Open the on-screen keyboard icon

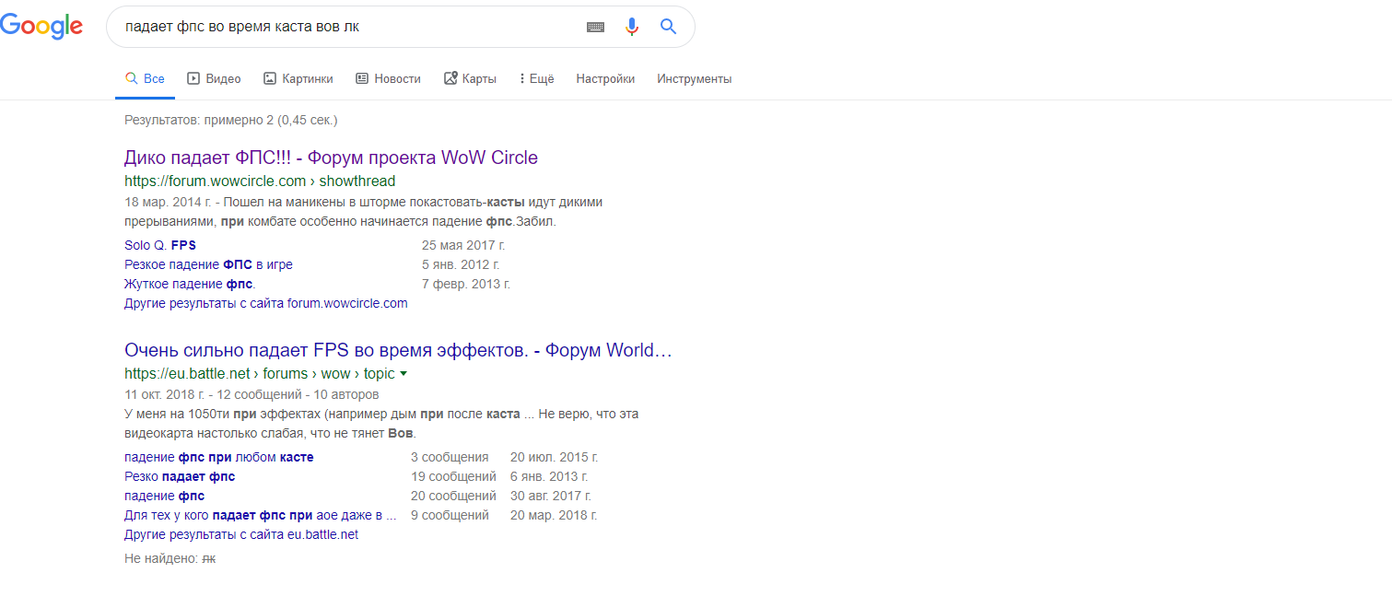tap(595, 27)
